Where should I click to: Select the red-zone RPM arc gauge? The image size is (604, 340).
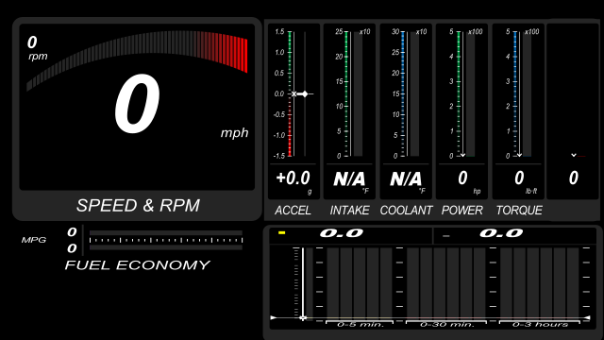click(137, 59)
